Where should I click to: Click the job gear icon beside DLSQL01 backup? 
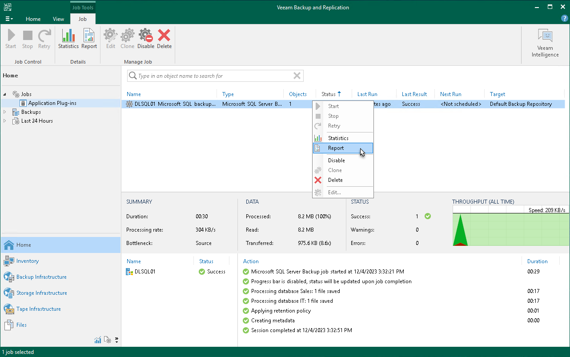(129, 104)
